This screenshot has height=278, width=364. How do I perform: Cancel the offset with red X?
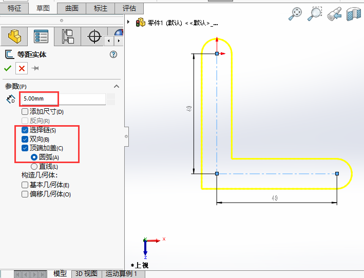coord(22,68)
